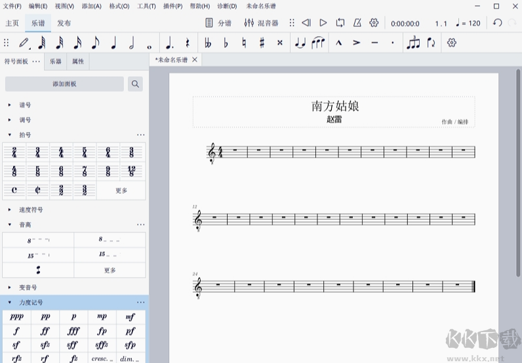Open 拍号 palette options menu
The width and height of the screenshot is (522, 363).
[x=141, y=135]
